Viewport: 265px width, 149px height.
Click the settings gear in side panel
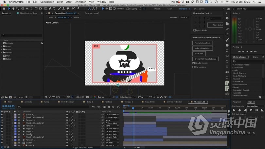tap(227, 18)
